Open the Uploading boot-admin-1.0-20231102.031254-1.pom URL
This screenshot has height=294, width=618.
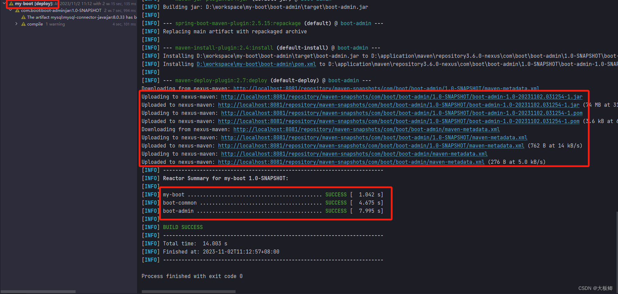pyautogui.click(x=402, y=113)
